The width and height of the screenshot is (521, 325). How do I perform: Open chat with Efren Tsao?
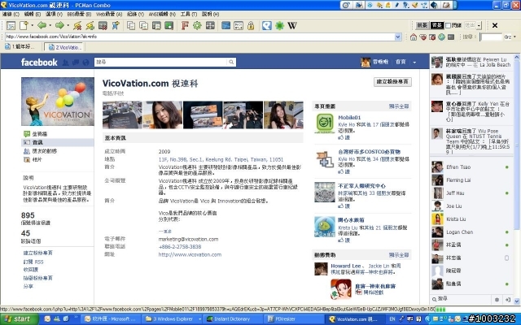[x=471, y=167]
